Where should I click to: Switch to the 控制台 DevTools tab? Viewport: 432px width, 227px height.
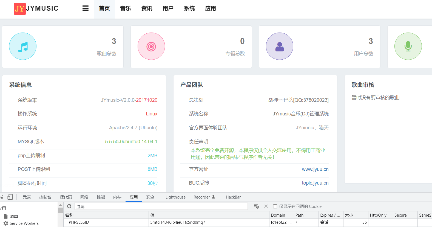45,197
